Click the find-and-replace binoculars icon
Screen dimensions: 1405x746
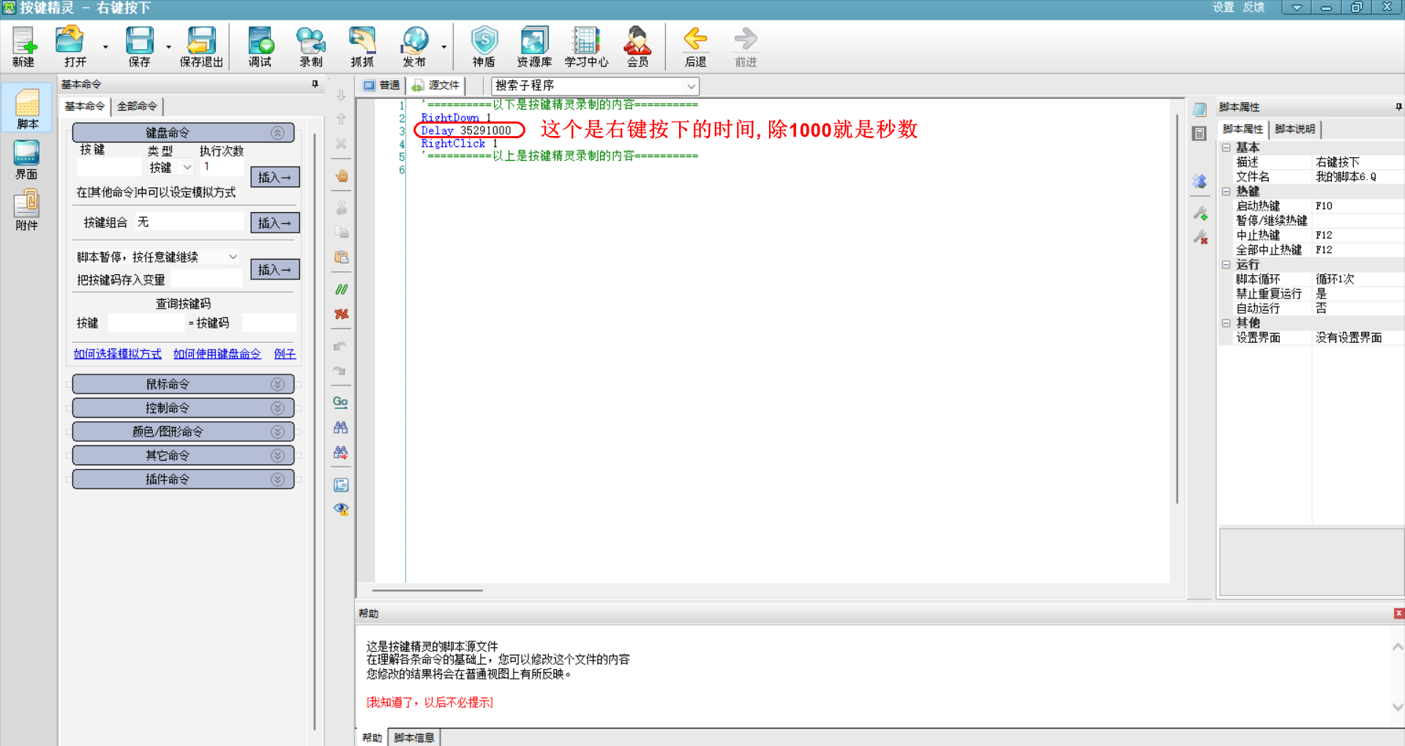tap(341, 452)
